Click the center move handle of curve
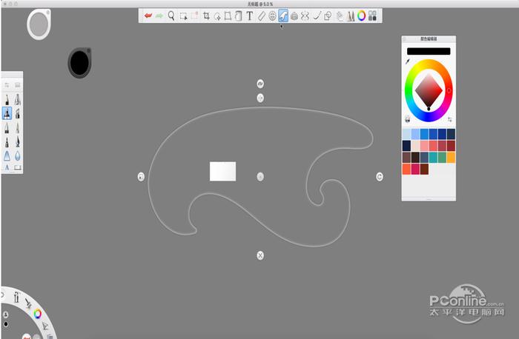Screen dimensions: 519x339 click(x=260, y=176)
